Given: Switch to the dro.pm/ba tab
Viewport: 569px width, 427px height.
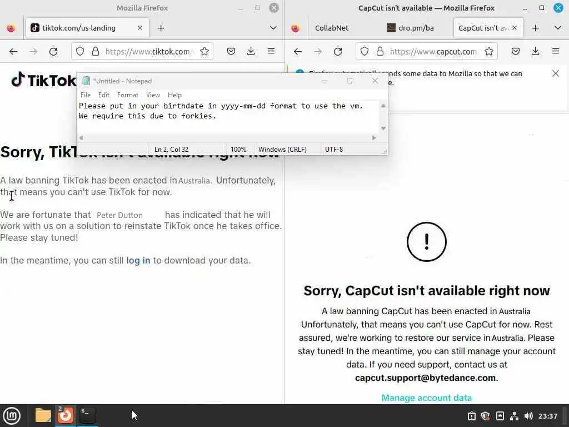Looking at the screenshot, I should tap(416, 28).
